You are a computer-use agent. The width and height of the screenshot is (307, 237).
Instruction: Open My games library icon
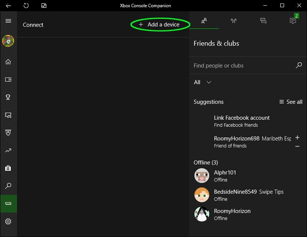[x=8, y=79]
